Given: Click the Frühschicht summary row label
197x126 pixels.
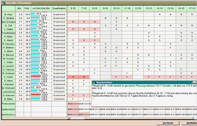Looking at the screenshot, I should (8, 104).
